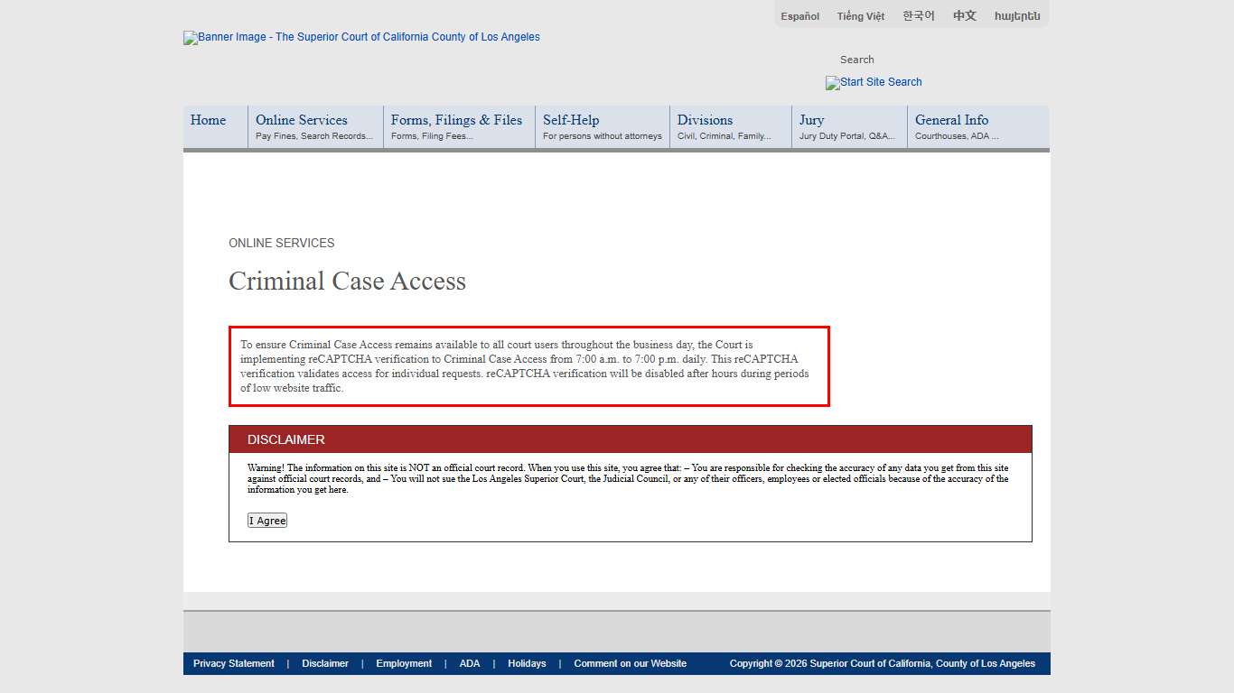Open Comment on our Website link
The image size is (1234, 693).
[630, 663]
